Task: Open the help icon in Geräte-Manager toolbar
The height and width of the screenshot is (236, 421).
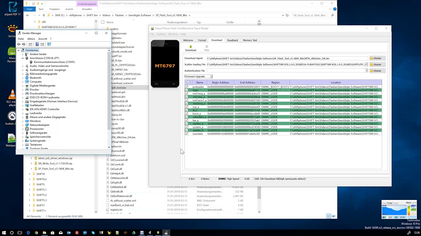Action: tap(37, 44)
